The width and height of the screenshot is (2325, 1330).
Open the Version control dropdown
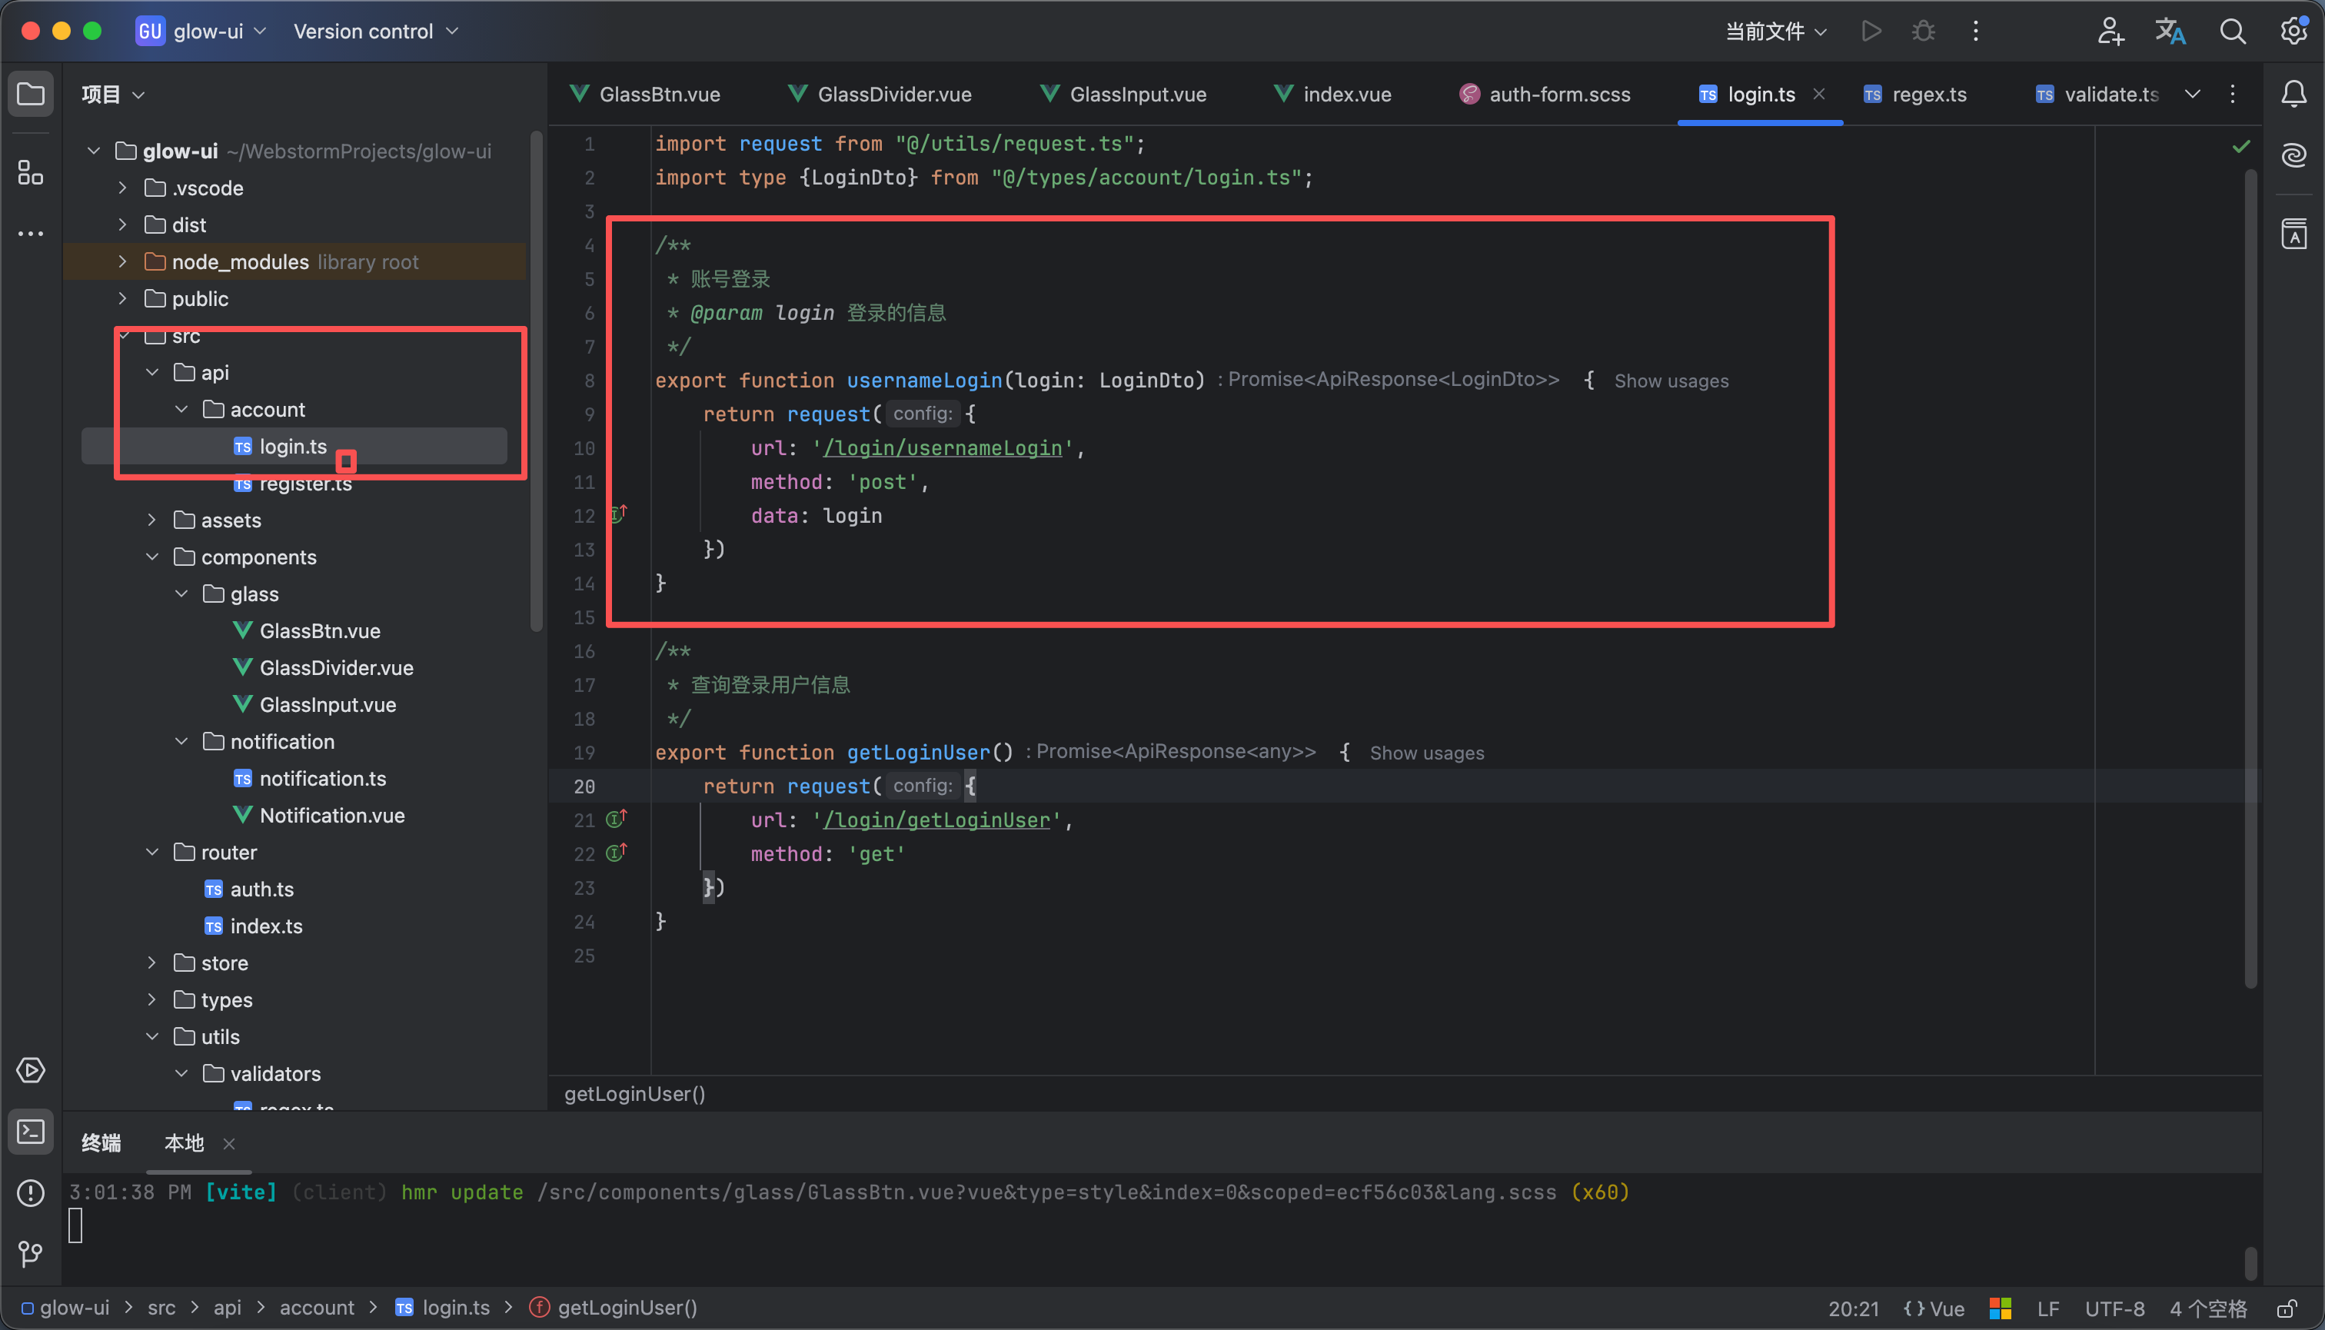375,31
